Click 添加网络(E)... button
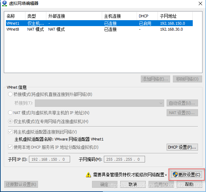 (x=155, y=79)
